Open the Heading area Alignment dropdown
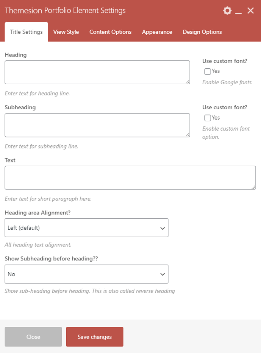Screen dimensions: 261x353 pos(86,228)
